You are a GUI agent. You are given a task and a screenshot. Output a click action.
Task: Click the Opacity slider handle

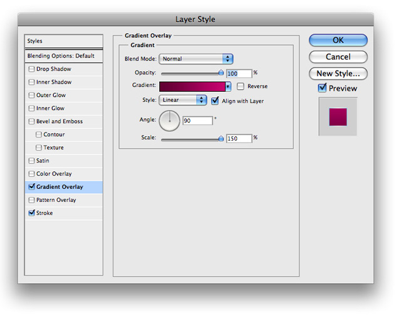click(221, 73)
